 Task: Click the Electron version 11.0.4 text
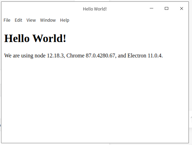[x=155, y=56]
